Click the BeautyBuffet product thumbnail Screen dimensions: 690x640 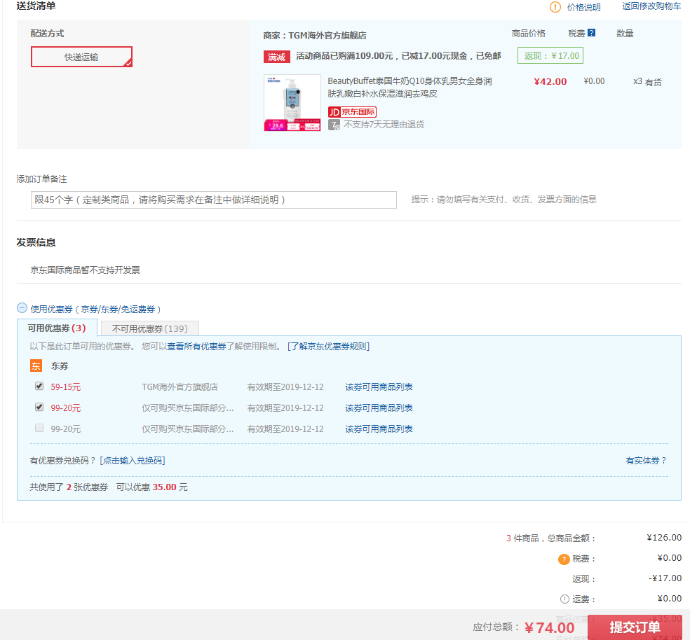click(x=292, y=103)
